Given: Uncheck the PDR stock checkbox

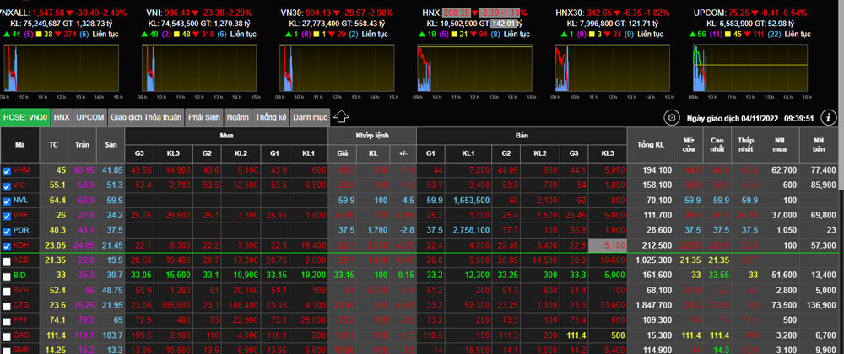Looking at the screenshot, I should (8, 230).
